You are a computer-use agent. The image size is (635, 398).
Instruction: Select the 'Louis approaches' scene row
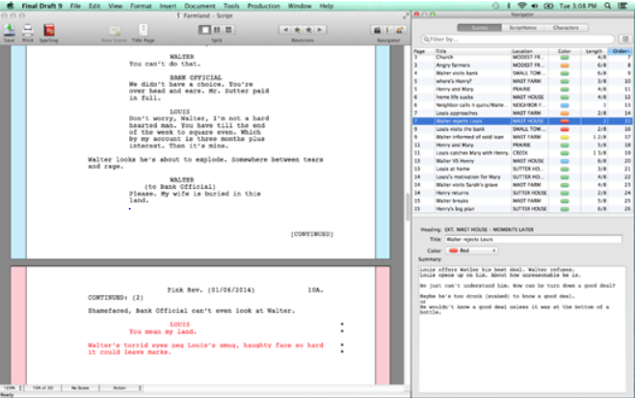pyautogui.click(x=522, y=113)
